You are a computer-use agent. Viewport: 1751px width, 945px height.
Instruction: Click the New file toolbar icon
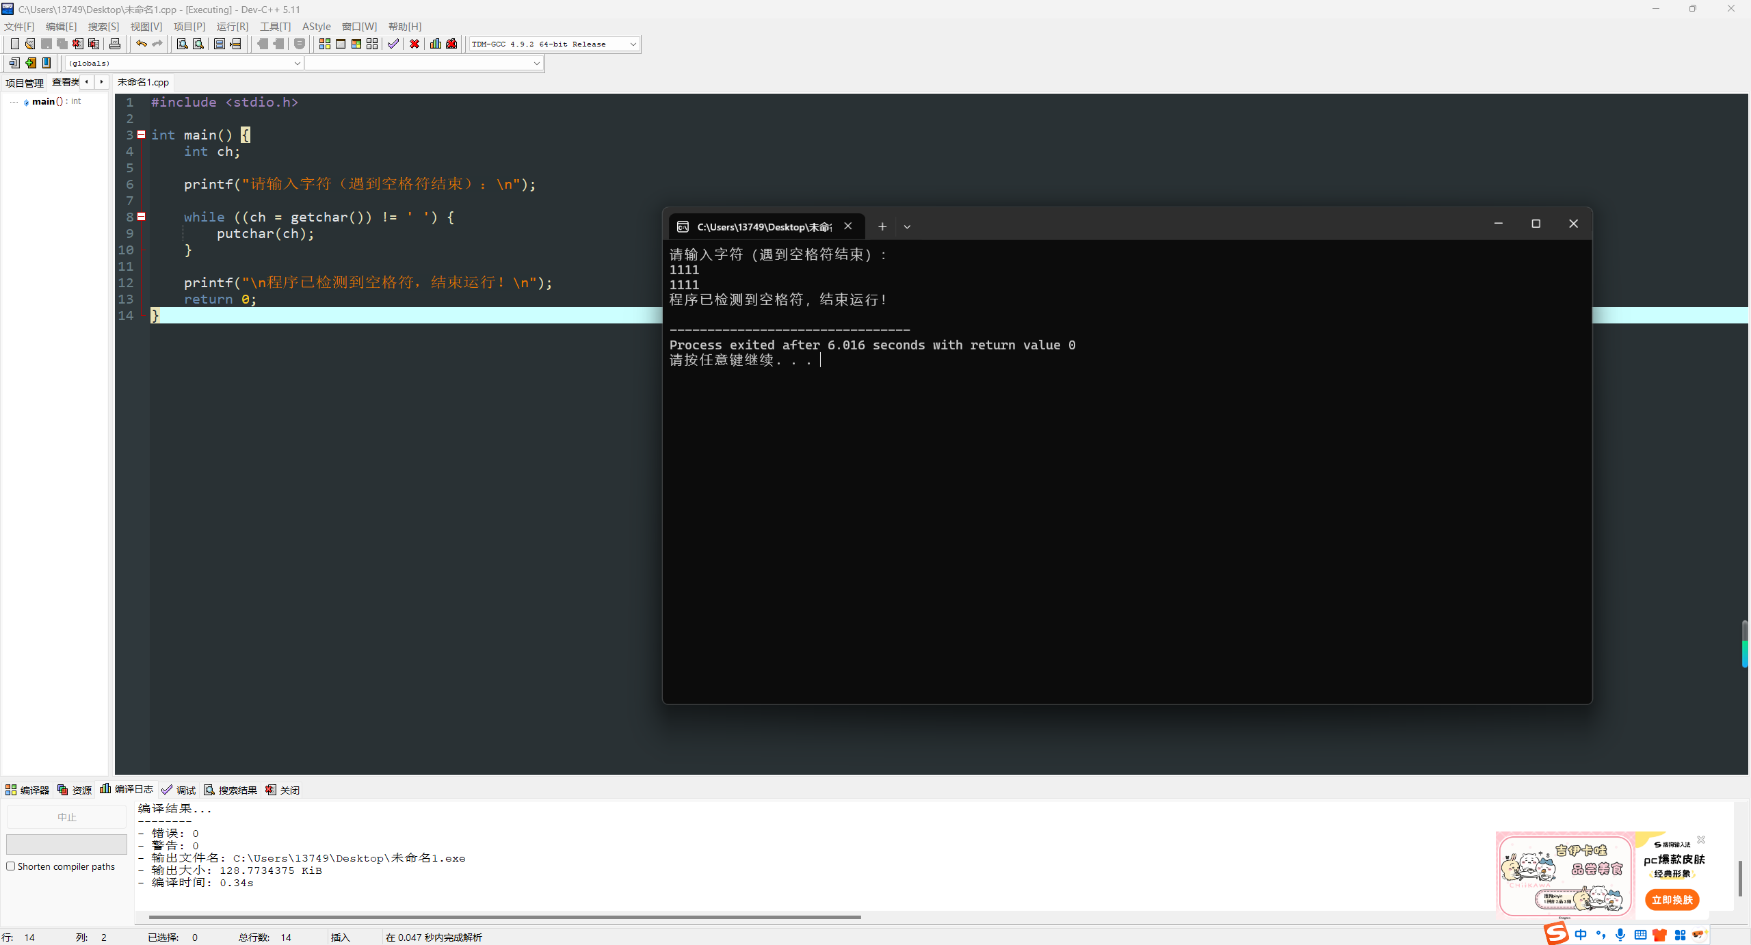14,44
